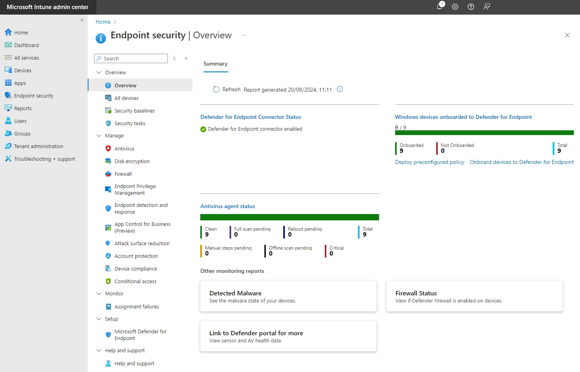The height and width of the screenshot is (372, 580).
Task: Click the Antivirus agent status green bar
Action: tap(290, 217)
